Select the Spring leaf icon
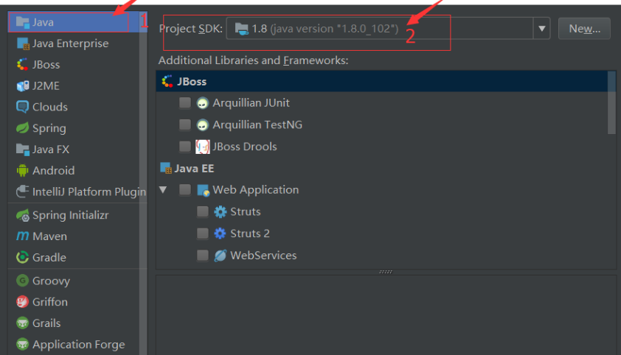Viewport: 621px width, 355px height. (23, 128)
